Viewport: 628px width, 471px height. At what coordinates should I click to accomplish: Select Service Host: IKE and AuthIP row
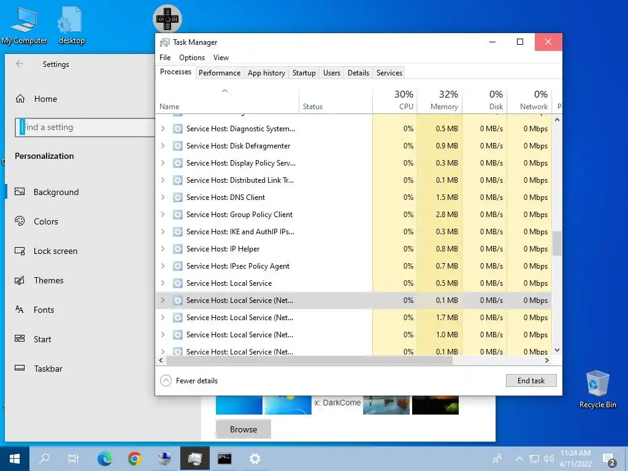click(x=354, y=231)
